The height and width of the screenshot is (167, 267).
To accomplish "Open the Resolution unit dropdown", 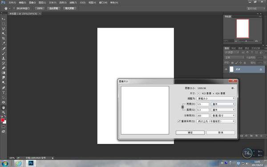I will click(x=223, y=115).
